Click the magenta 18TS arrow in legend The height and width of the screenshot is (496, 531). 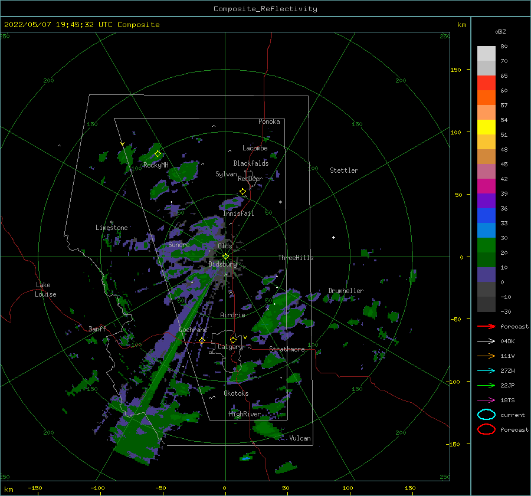pos(486,400)
